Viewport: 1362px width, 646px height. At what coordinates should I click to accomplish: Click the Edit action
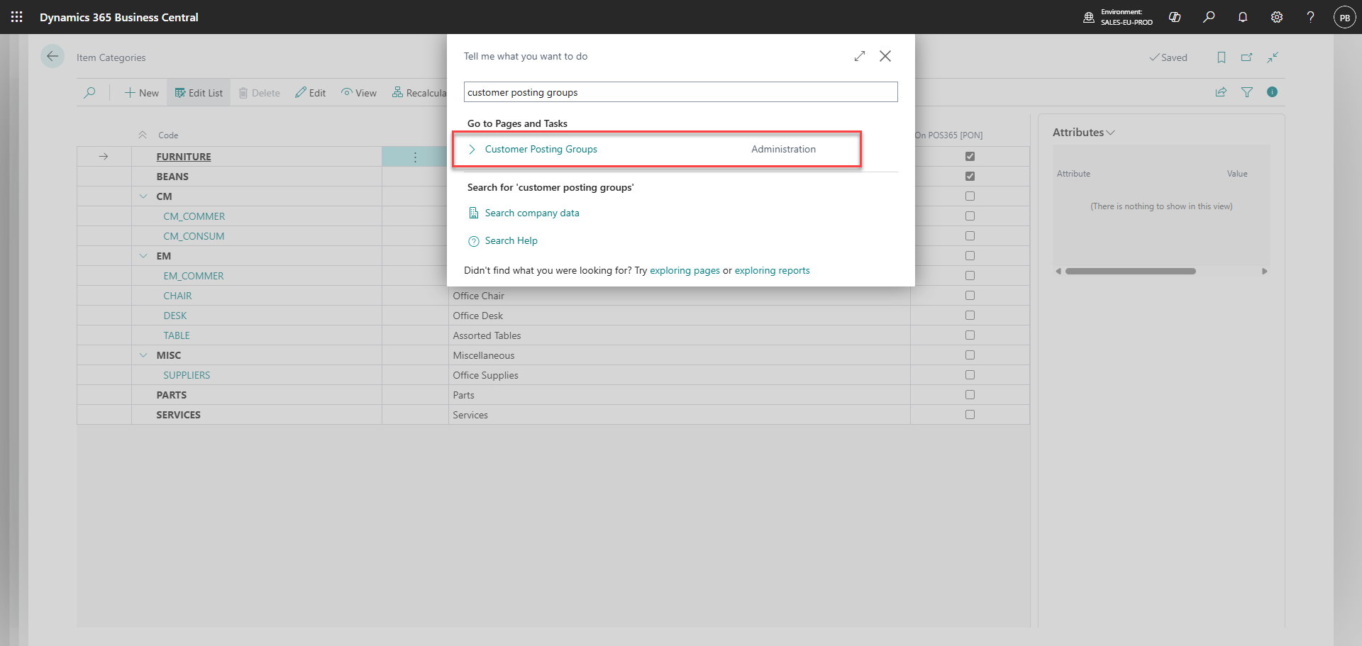pyautogui.click(x=311, y=93)
